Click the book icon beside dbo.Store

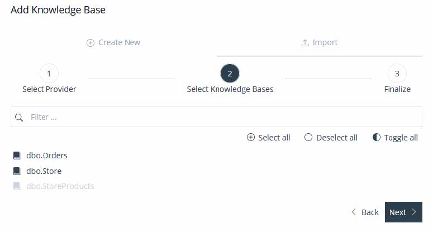tap(17, 171)
